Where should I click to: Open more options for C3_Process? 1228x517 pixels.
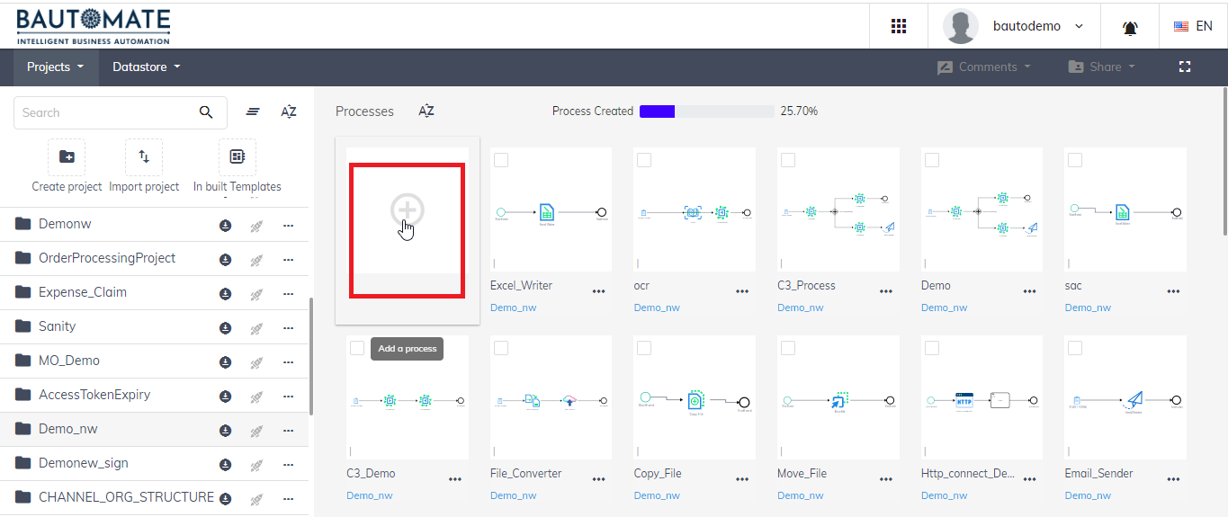886,291
